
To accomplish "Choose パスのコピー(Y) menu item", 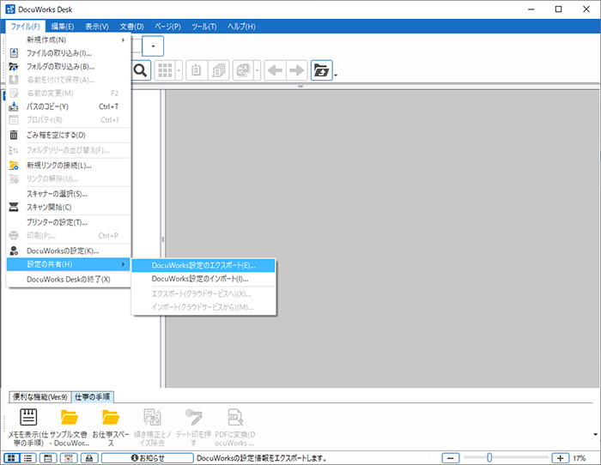I will click(x=69, y=106).
